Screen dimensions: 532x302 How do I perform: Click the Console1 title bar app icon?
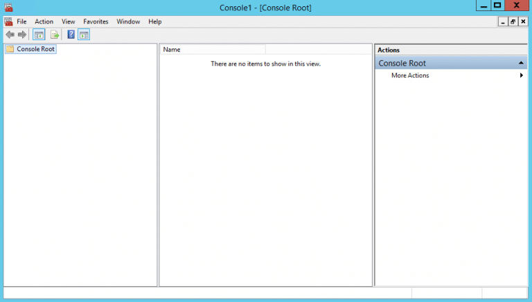(x=8, y=7)
